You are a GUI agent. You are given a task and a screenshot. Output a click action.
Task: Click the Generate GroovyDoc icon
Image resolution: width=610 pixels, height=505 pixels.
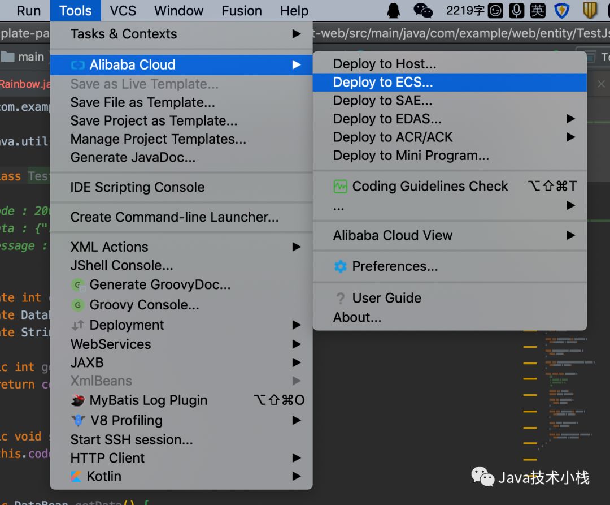click(78, 285)
